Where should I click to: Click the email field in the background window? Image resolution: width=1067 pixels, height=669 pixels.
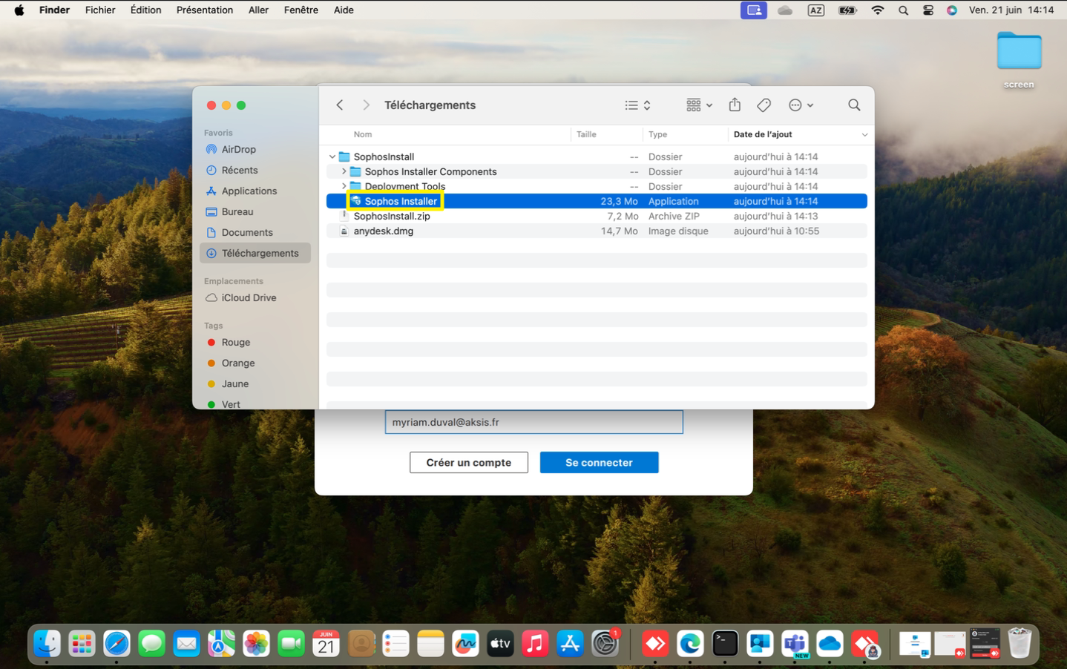point(533,422)
